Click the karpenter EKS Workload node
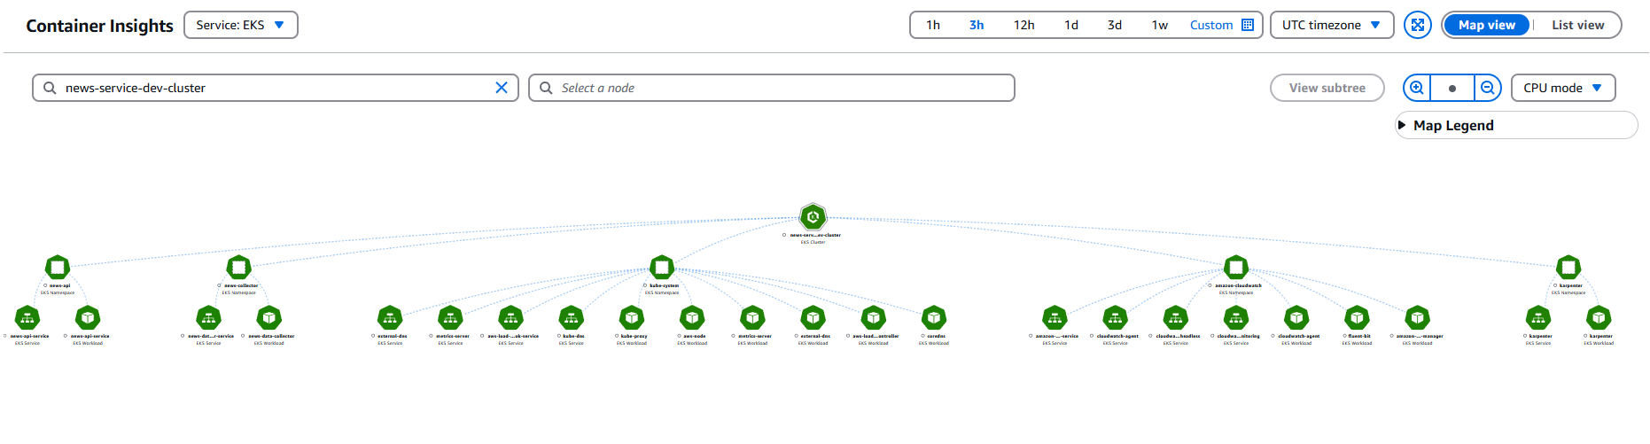This screenshot has width=1650, height=444. tap(1599, 317)
